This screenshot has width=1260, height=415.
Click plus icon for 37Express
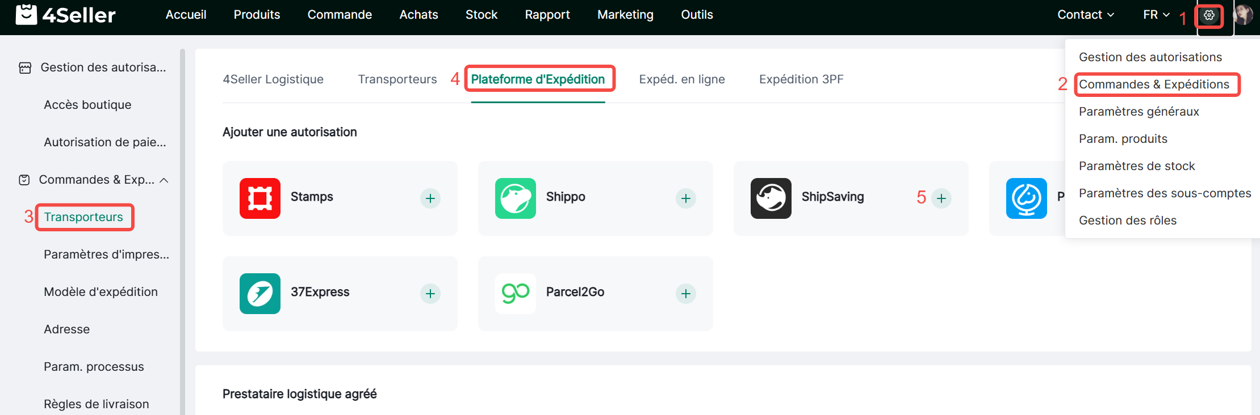pos(430,294)
